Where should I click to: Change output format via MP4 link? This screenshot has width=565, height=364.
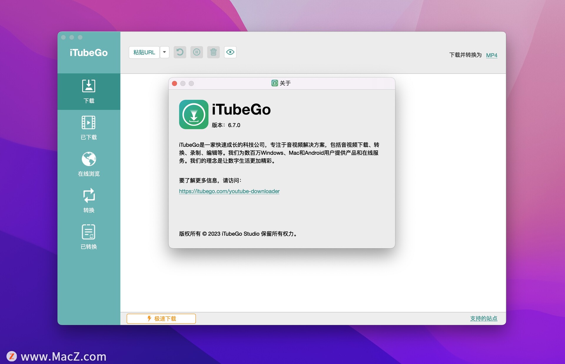click(491, 55)
